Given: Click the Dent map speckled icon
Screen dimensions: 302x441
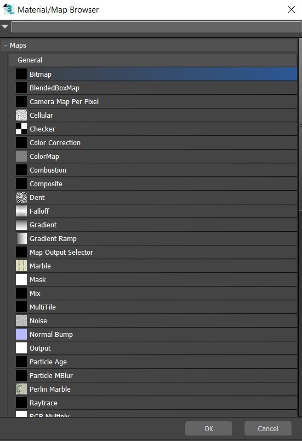Looking at the screenshot, I should (x=21, y=197).
